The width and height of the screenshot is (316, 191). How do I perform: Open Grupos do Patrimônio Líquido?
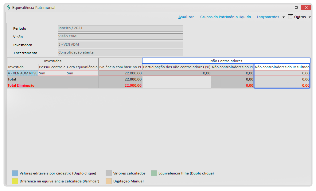[x=225, y=17]
